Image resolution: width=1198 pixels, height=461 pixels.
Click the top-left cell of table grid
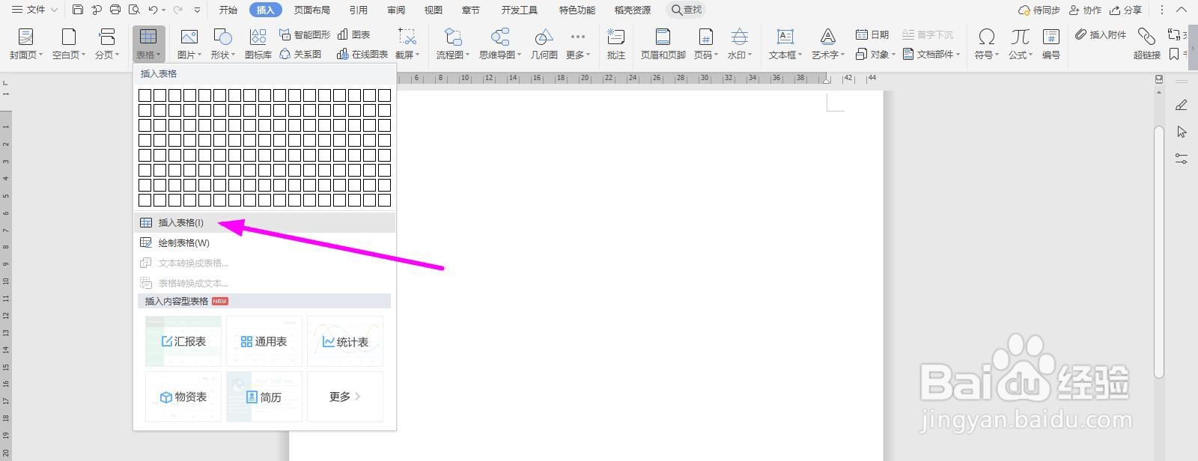[x=145, y=95]
